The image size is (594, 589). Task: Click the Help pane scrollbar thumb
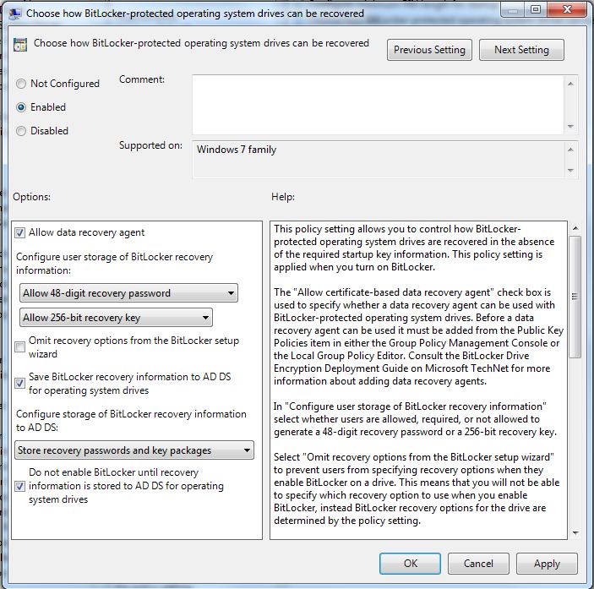click(x=575, y=297)
